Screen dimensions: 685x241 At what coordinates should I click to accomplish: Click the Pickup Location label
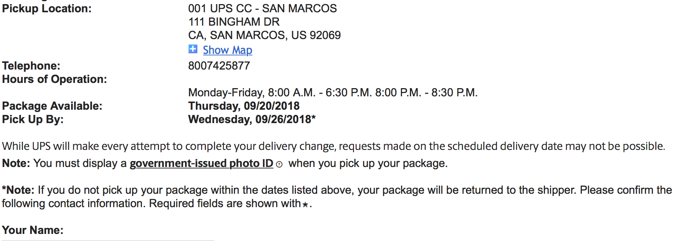pos(47,9)
